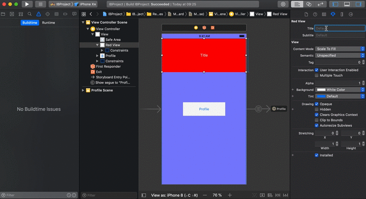The image size is (366, 199).
Task: Toggle the Navigator pane
Action: click(x=335, y=4)
